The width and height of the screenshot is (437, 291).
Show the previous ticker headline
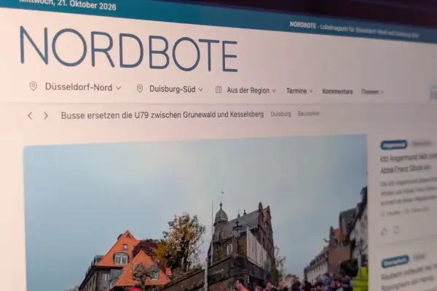[x=30, y=116]
